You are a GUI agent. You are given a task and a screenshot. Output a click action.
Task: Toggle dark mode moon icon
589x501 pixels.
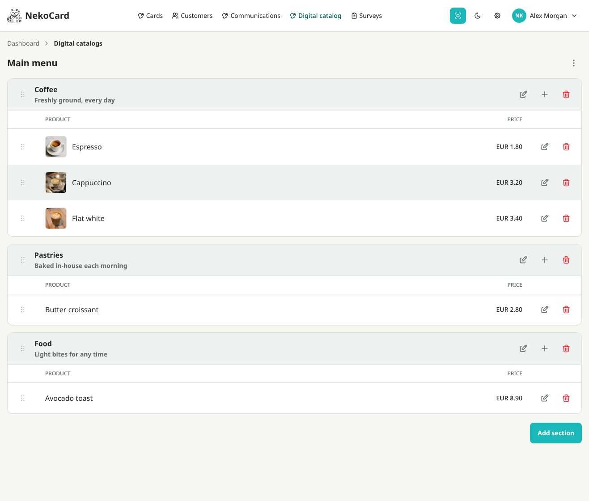[478, 16]
